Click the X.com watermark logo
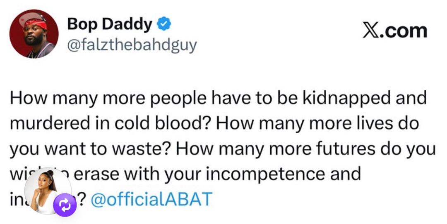The image size is (447, 224). 394,31
